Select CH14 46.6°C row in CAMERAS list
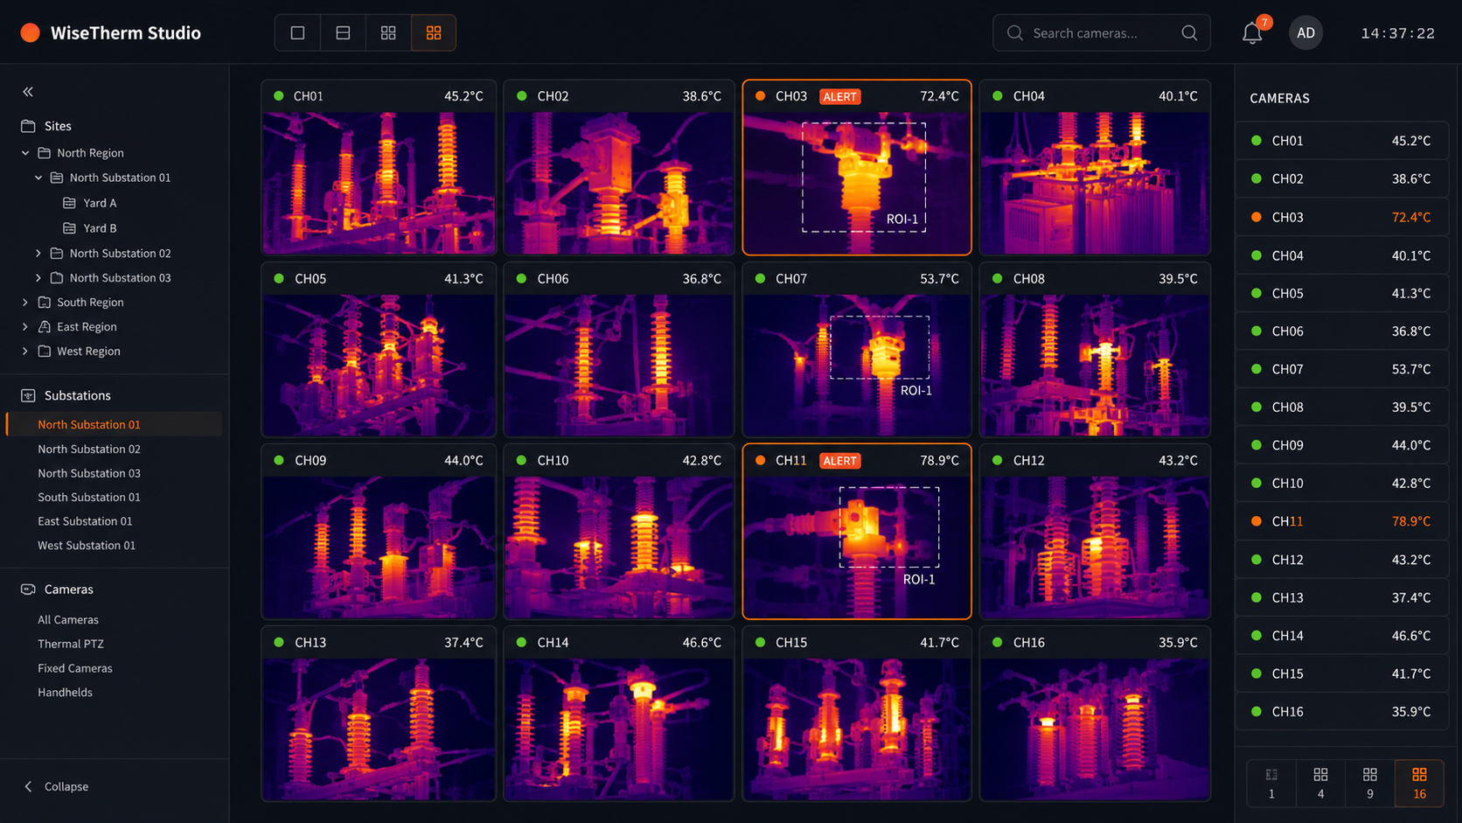 click(1341, 636)
